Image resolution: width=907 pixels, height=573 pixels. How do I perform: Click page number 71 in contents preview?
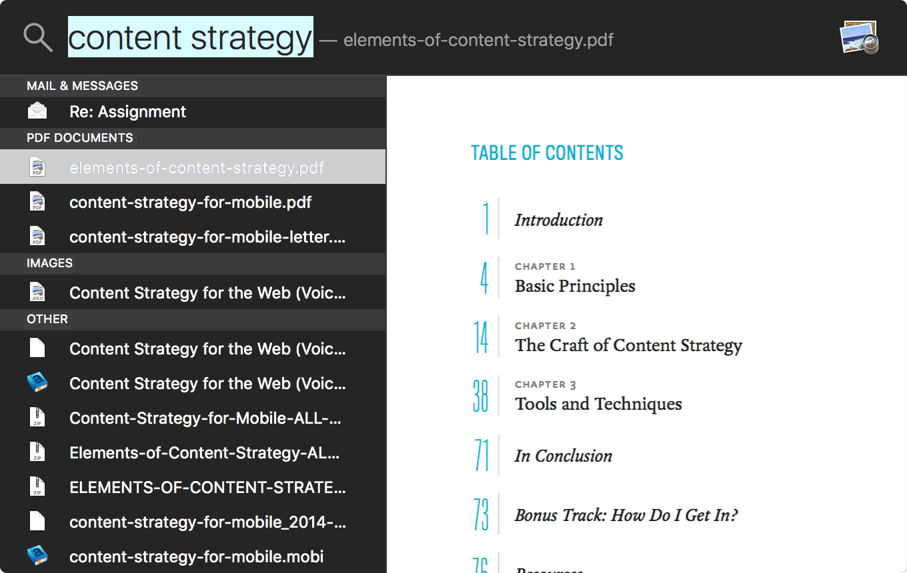click(x=482, y=455)
